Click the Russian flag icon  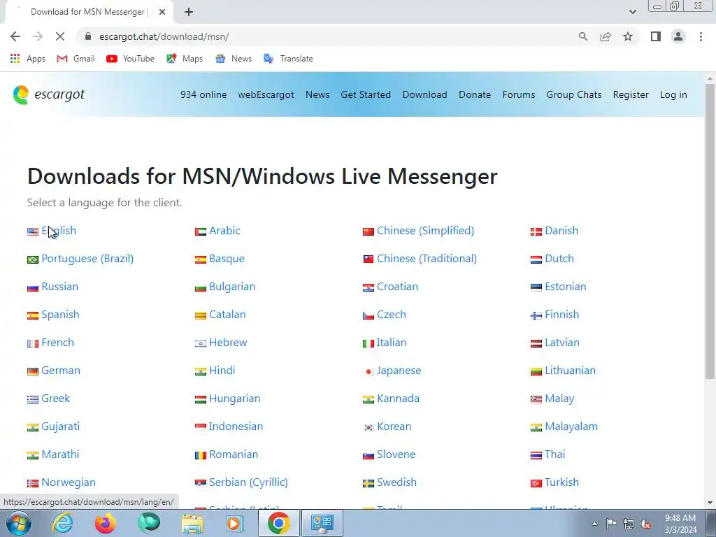click(x=32, y=287)
